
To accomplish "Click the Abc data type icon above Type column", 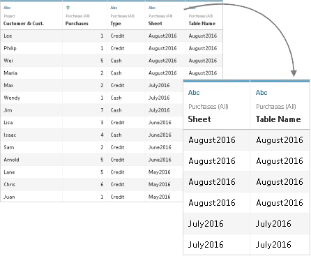I will (114, 8).
